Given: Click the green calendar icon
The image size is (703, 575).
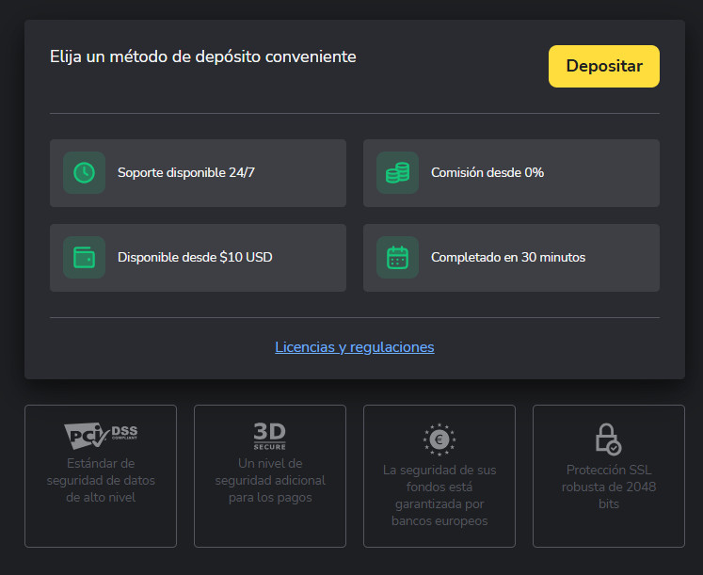Looking at the screenshot, I should [x=397, y=257].
